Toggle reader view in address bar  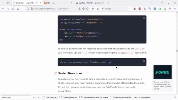(80, 9)
